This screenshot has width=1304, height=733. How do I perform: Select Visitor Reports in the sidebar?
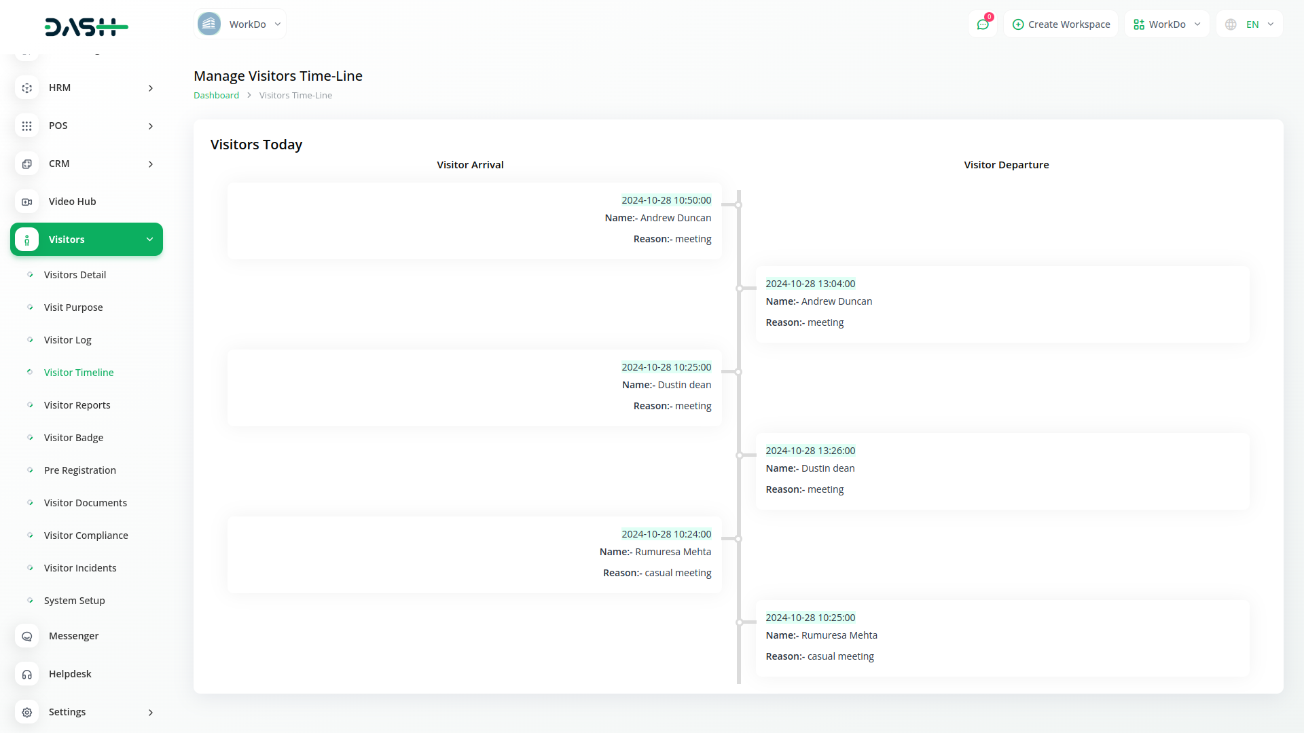click(77, 405)
